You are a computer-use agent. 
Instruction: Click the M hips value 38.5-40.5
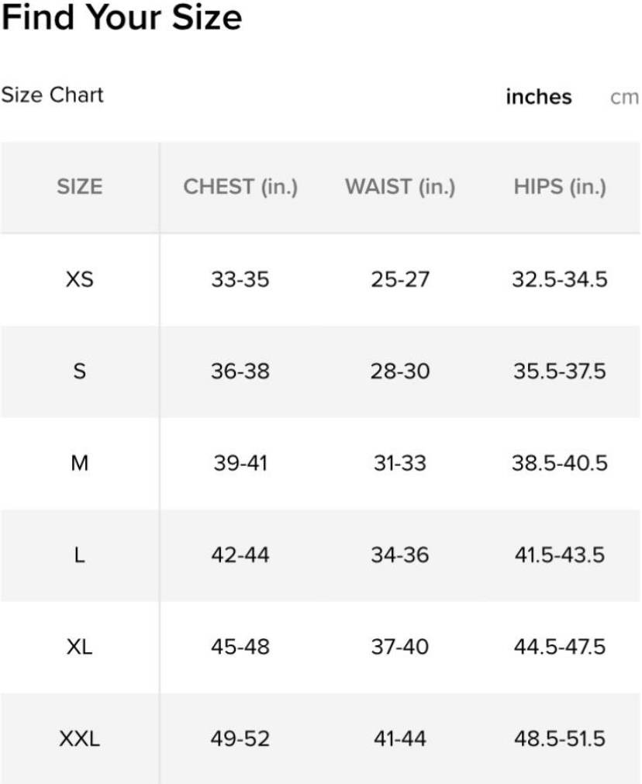560,463
